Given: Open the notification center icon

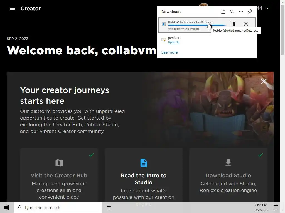Looking at the screenshot, I should click(x=276, y=207).
